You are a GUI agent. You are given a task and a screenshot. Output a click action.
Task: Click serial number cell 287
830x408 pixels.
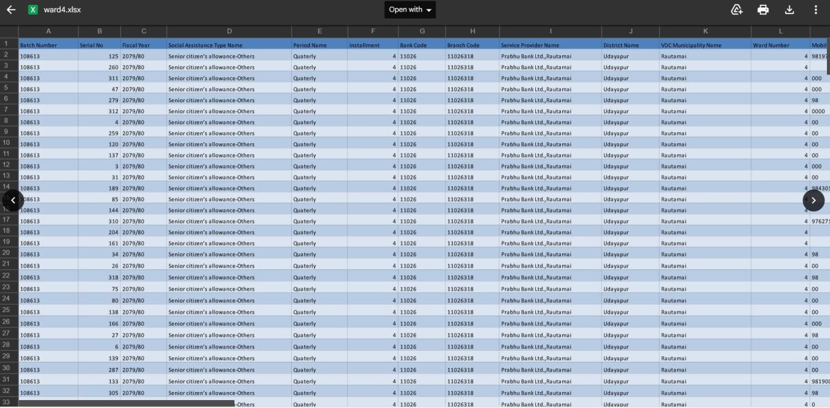(99, 370)
